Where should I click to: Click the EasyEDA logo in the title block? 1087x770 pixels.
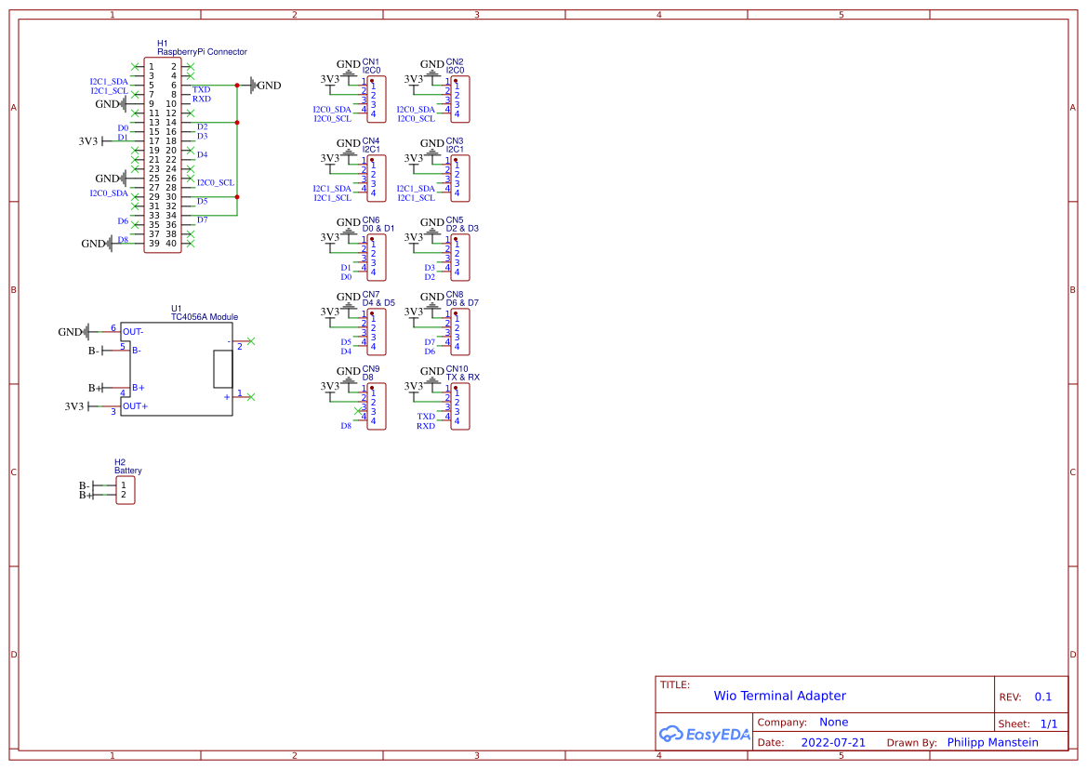tap(705, 734)
